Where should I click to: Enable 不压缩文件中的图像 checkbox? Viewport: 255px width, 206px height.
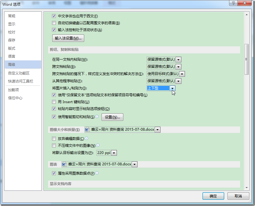[54, 145]
